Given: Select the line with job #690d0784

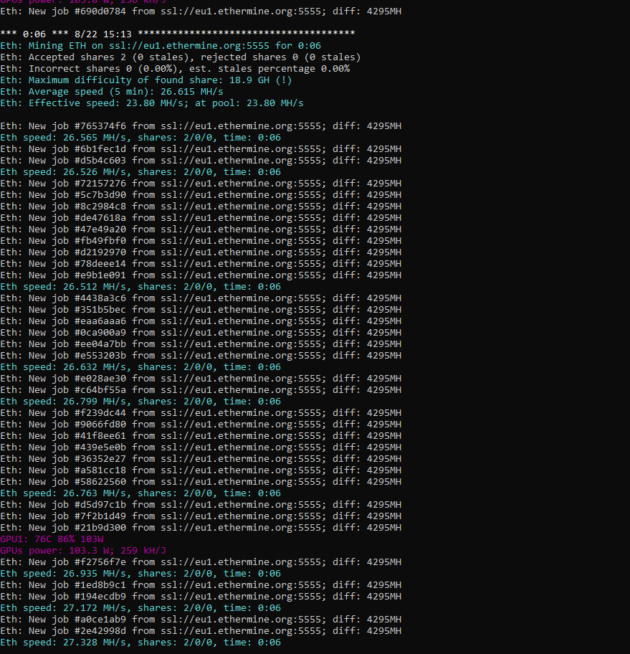Looking at the screenshot, I should point(201,11).
